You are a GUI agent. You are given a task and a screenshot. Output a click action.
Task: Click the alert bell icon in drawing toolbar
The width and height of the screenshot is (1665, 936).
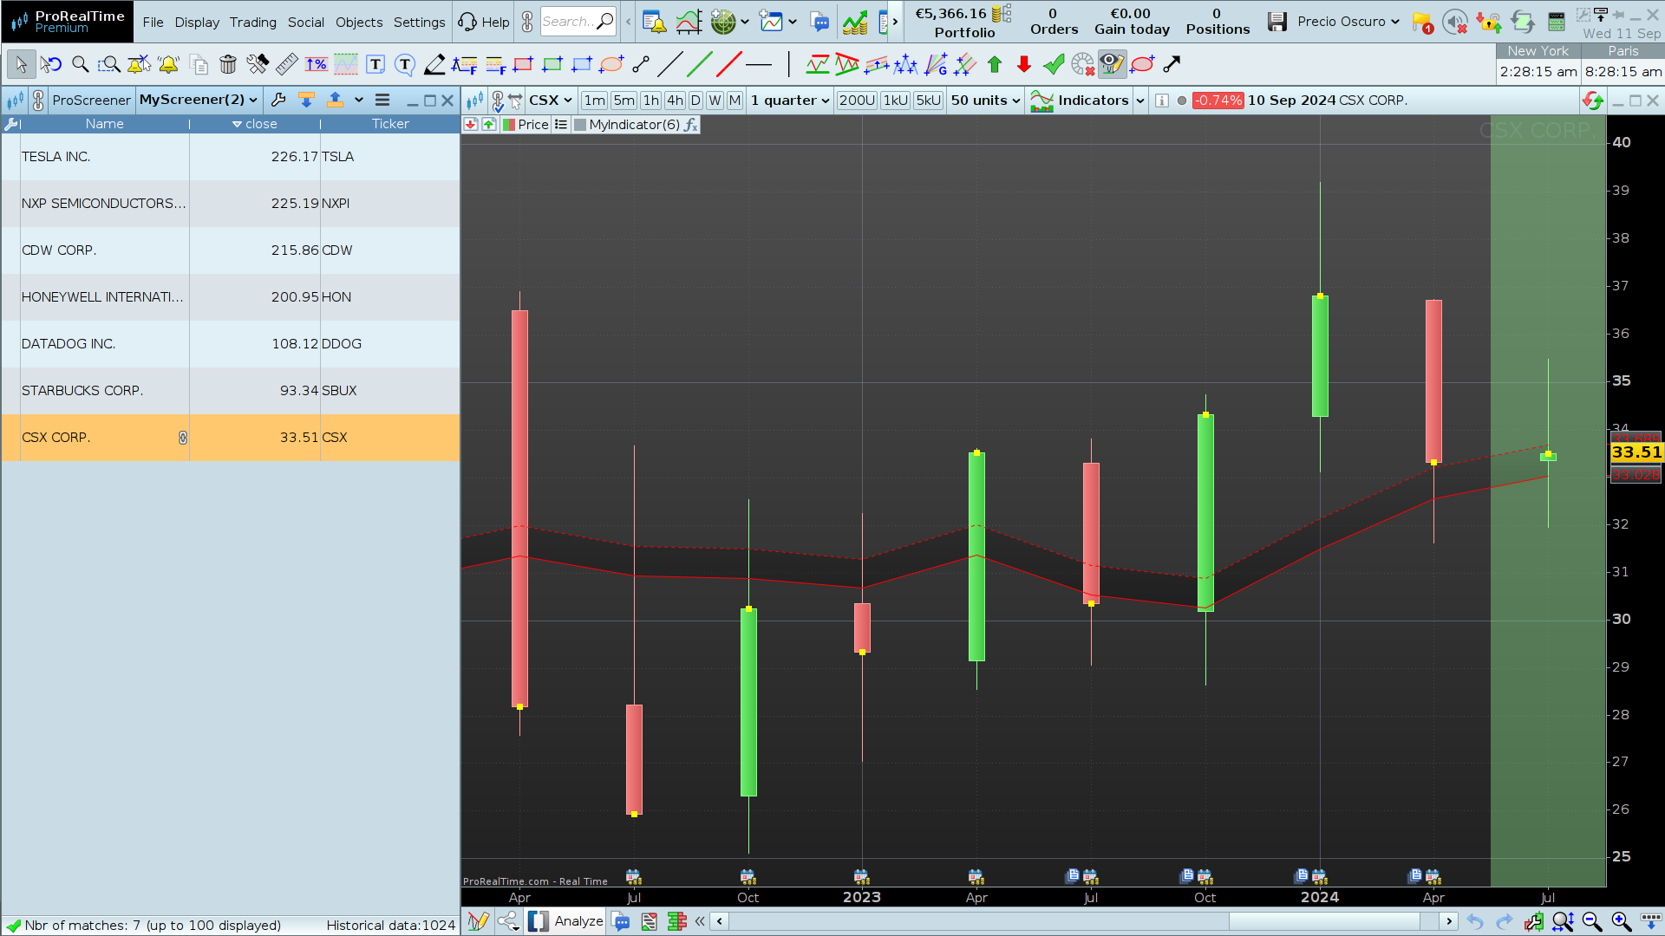pyautogui.click(x=169, y=64)
